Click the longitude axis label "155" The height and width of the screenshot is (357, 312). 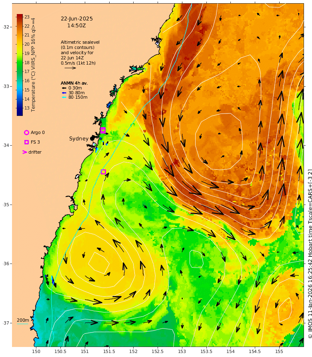pos(279,351)
